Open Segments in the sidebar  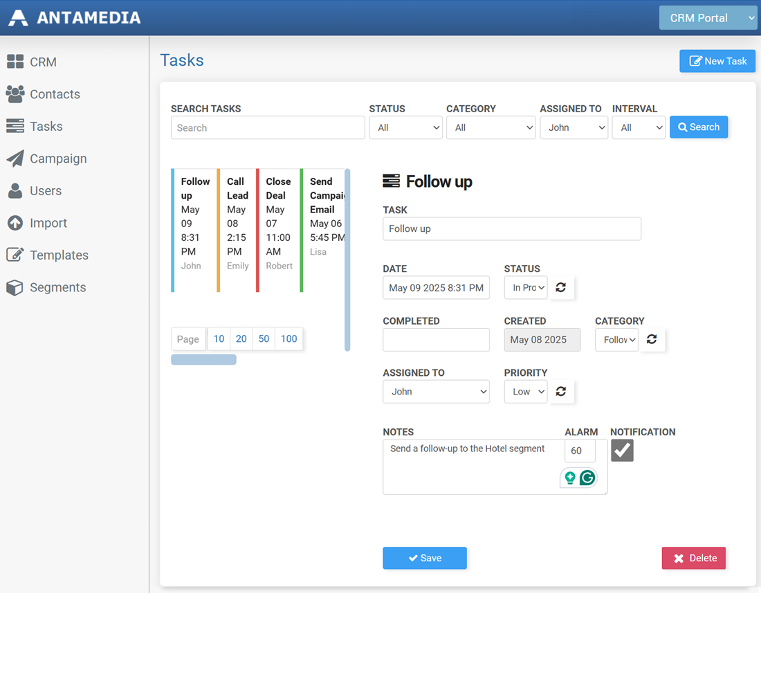point(57,287)
